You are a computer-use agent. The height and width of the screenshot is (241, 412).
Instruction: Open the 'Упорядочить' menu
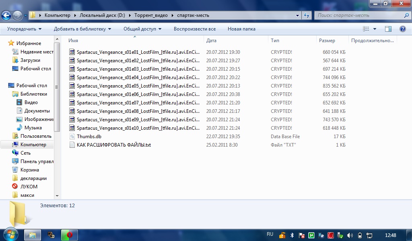(24, 29)
